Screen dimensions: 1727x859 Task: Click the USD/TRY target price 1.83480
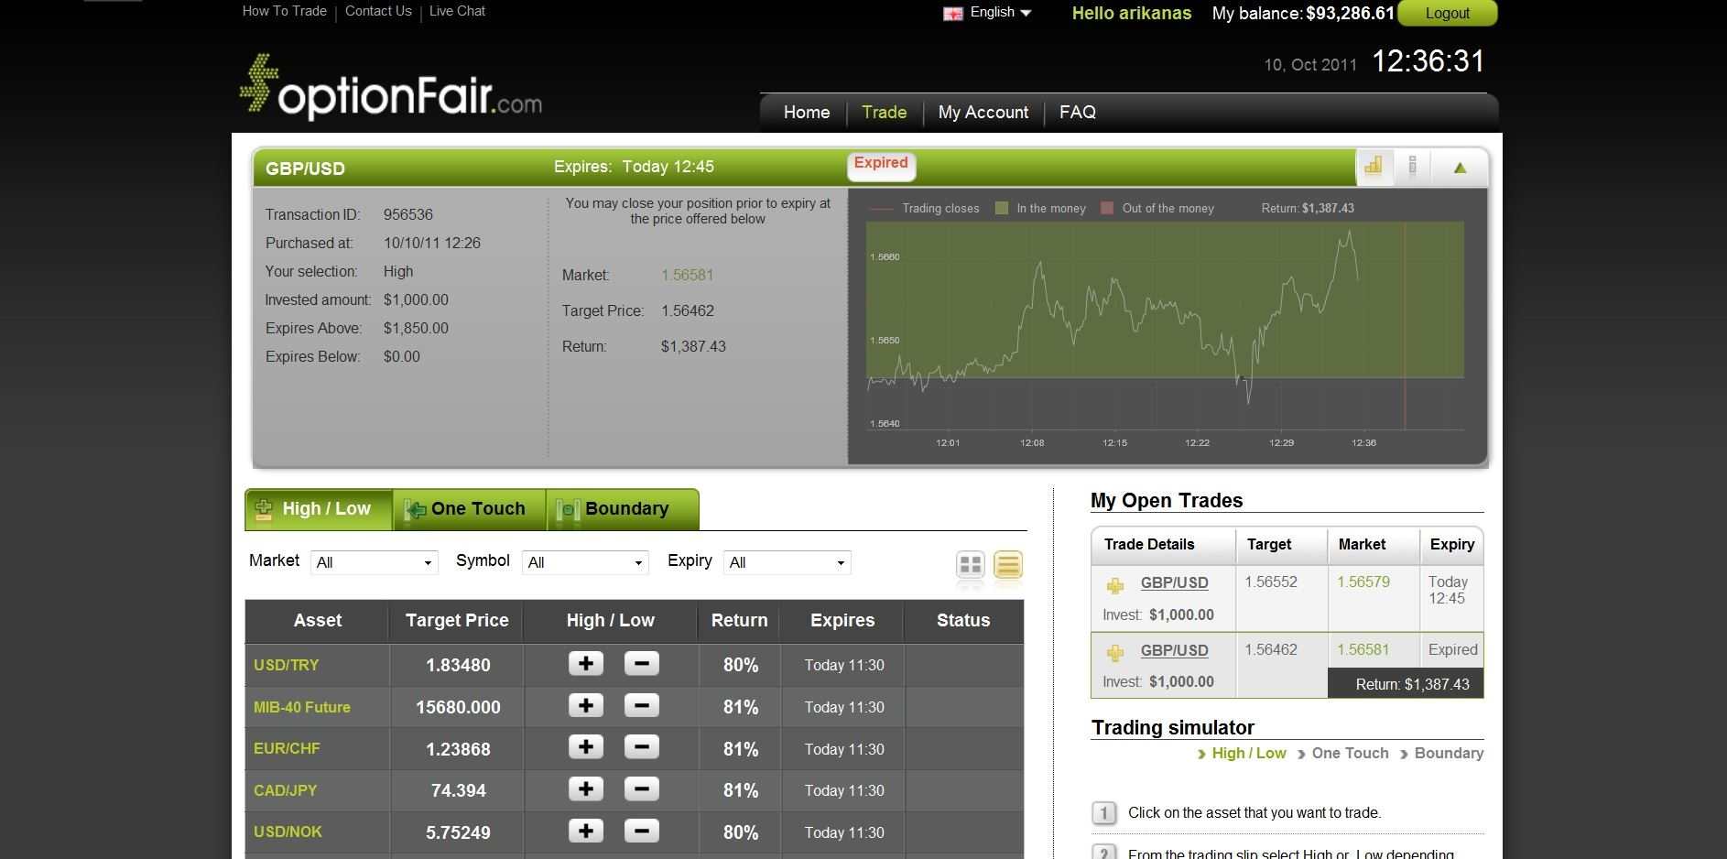[x=458, y=666]
